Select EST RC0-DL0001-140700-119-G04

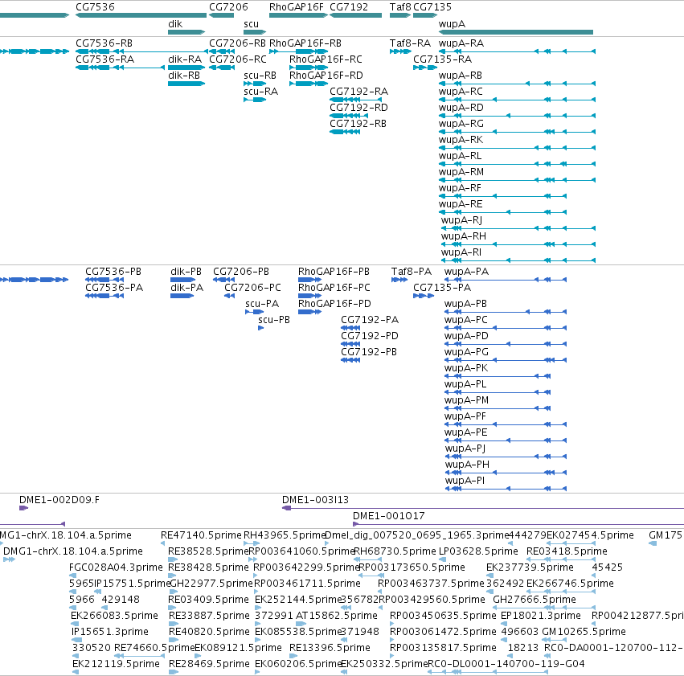click(x=506, y=664)
